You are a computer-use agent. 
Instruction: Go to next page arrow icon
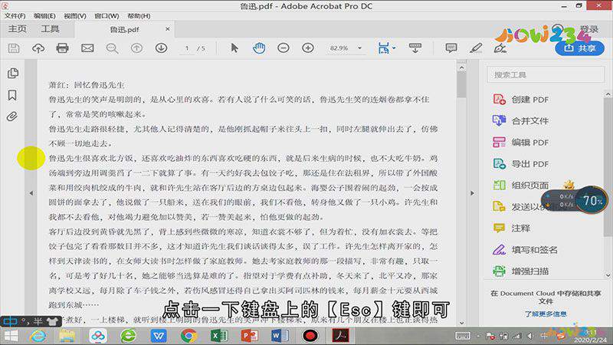pyautogui.click(x=161, y=48)
